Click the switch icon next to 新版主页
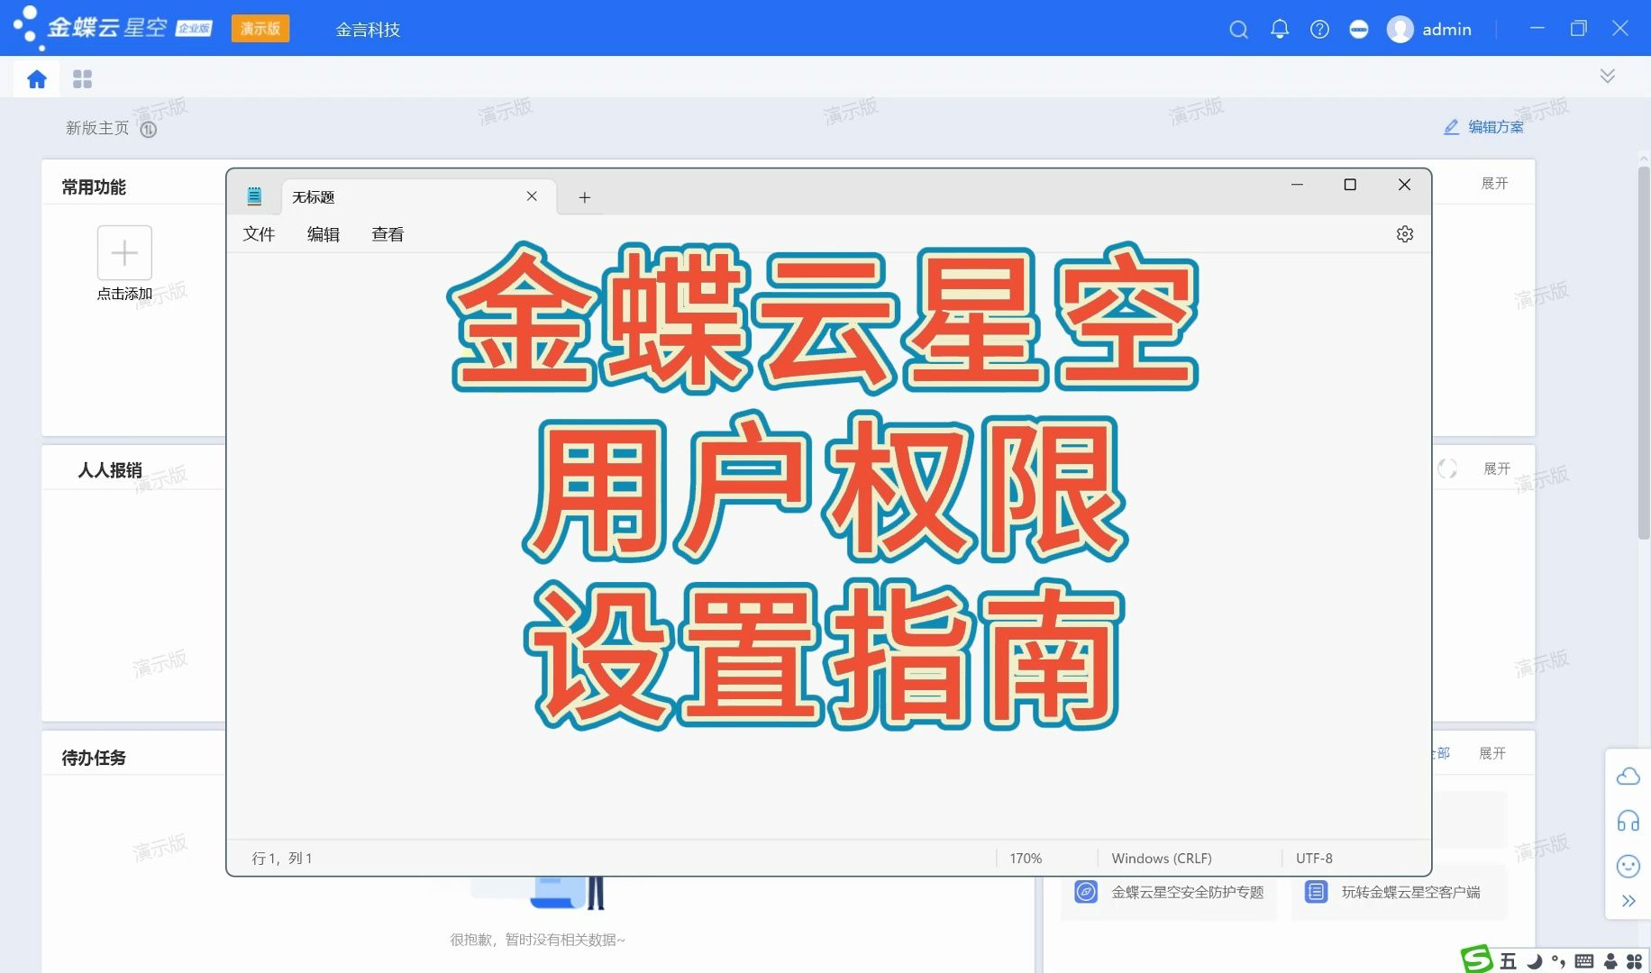This screenshot has height=973, width=1651. (149, 129)
